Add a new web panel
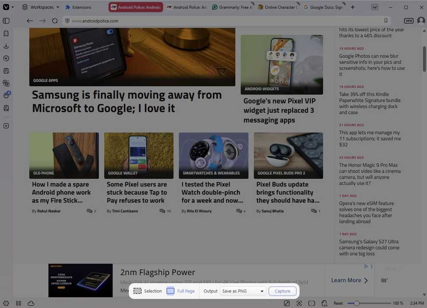The width and height of the screenshot is (427, 308). [6, 126]
